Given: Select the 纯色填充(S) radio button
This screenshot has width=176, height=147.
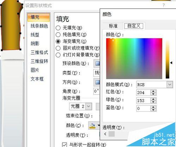Looking at the screenshot, I should 58,35.
